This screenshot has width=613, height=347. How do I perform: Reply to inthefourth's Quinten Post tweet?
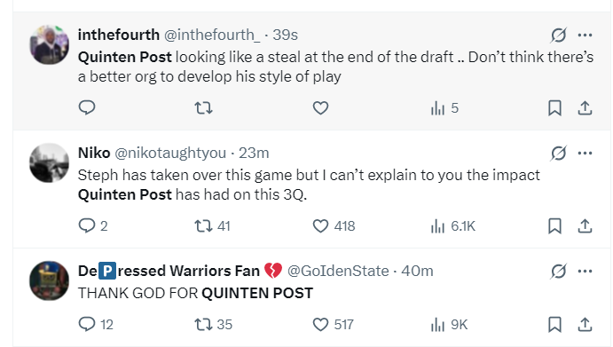click(87, 107)
